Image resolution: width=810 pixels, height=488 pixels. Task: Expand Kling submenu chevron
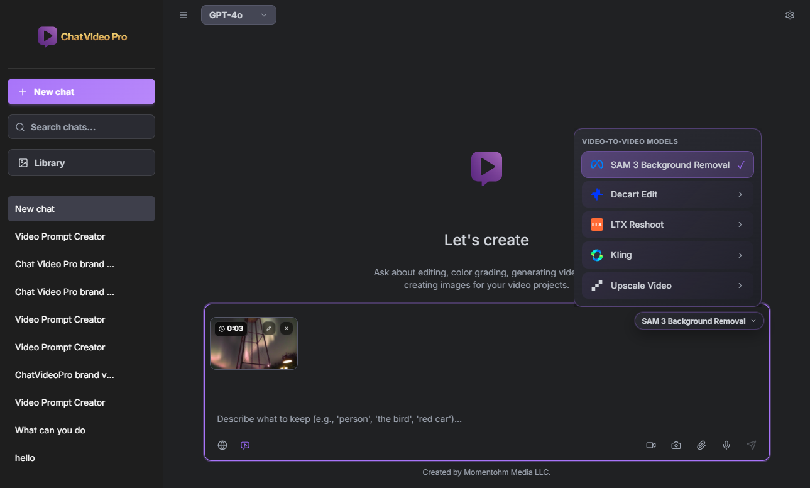point(740,255)
